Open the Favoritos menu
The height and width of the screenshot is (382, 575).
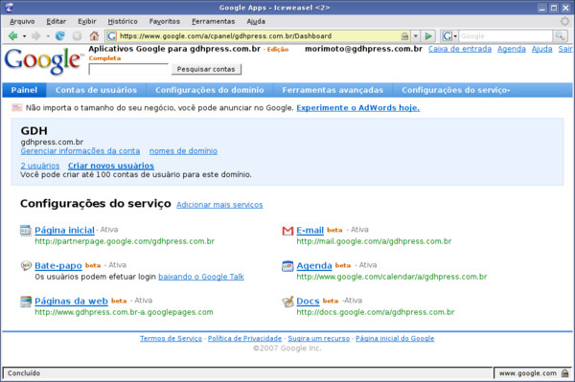(164, 21)
